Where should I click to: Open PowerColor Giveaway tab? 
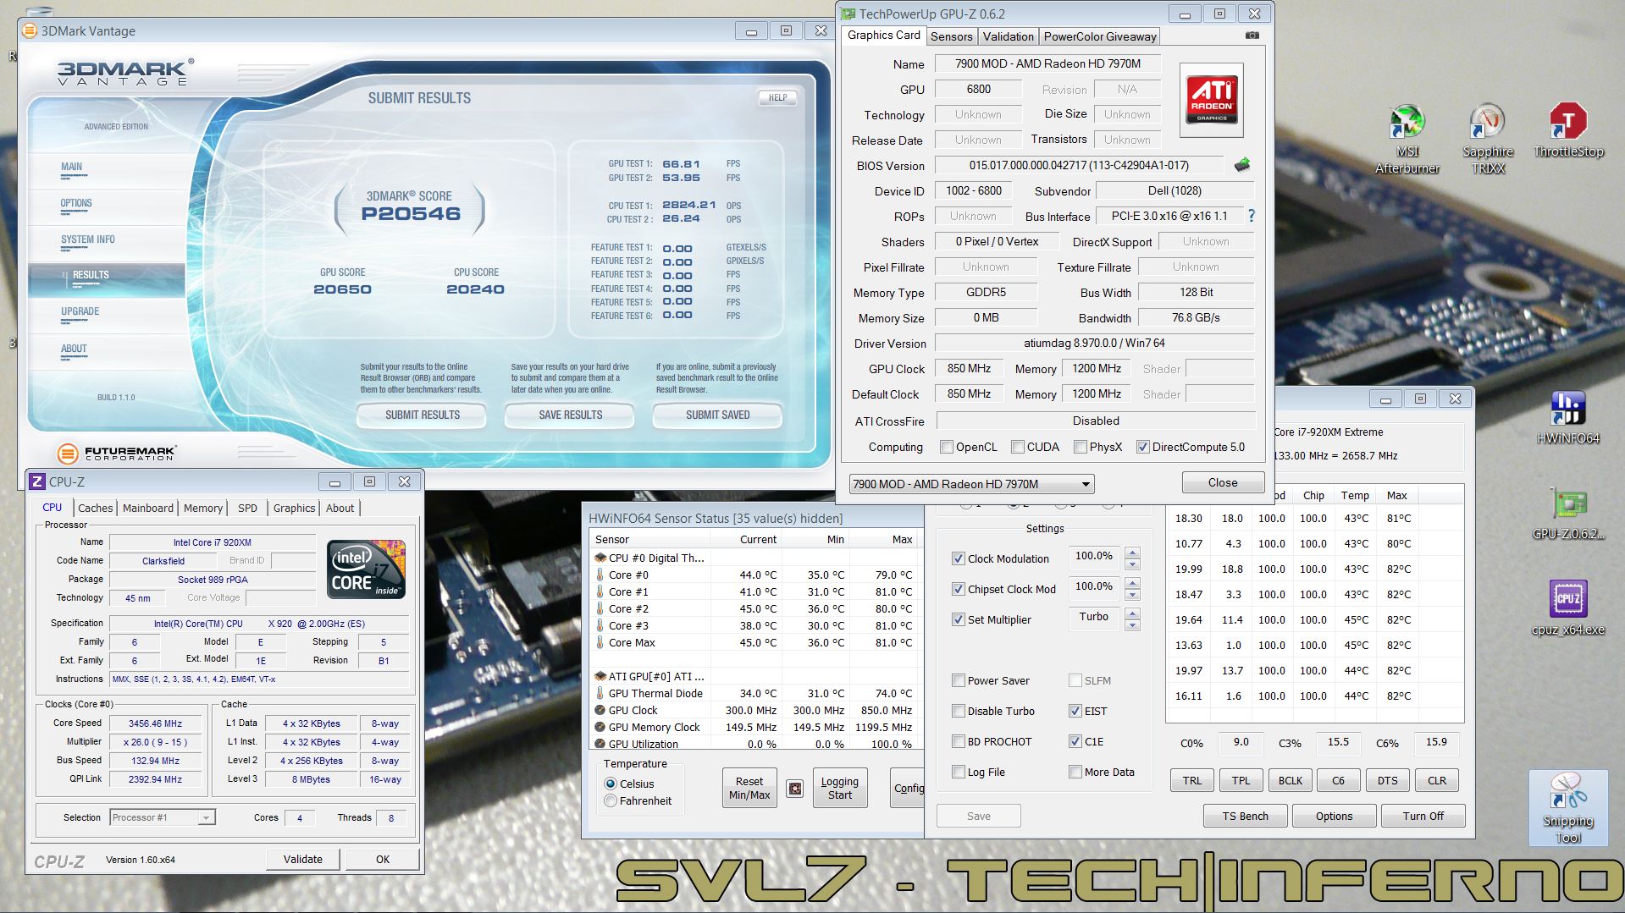point(1099,36)
